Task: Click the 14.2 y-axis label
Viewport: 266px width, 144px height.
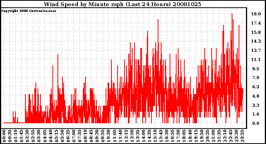Action: (x=256, y=41)
